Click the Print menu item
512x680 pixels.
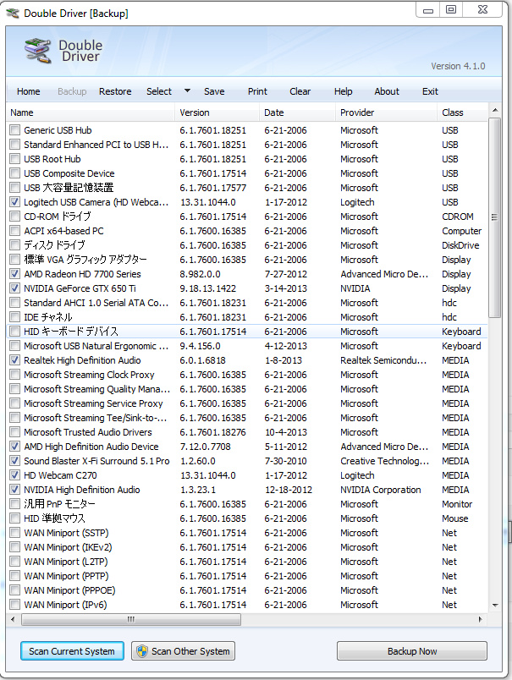tap(257, 91)
